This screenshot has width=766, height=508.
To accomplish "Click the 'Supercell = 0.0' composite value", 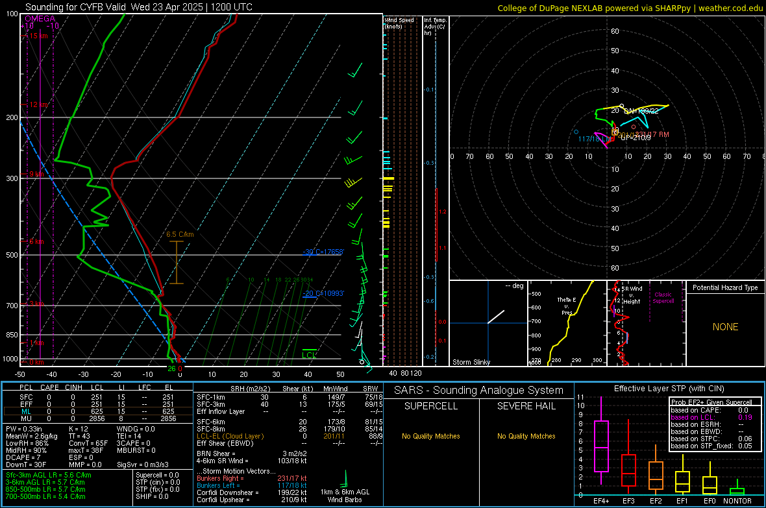I will pyautogui.click(x=157, y=475).
